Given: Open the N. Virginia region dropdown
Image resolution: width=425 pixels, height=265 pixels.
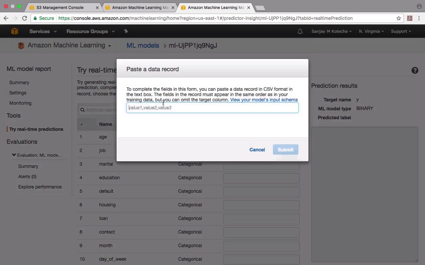Looking at the screenshot, I should pyautogui.click(x=371, y=31).
